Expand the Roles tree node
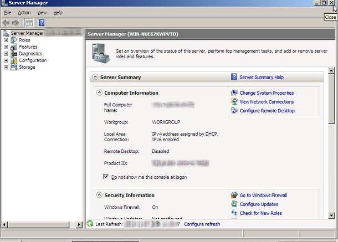 (x=6, y=40)
